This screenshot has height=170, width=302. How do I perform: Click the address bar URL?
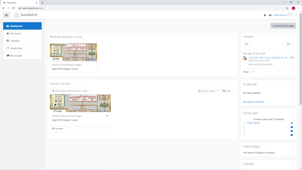33,8
